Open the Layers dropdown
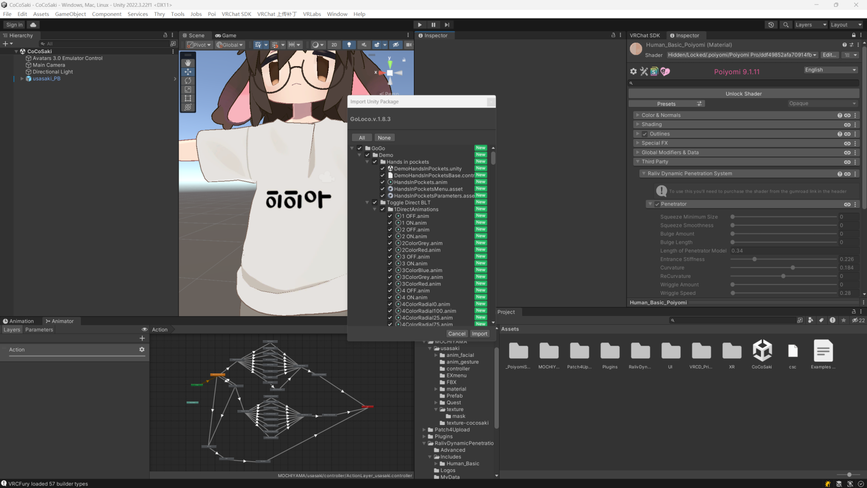The height and width of the screenshot is (488, 867). click(811, 25)
